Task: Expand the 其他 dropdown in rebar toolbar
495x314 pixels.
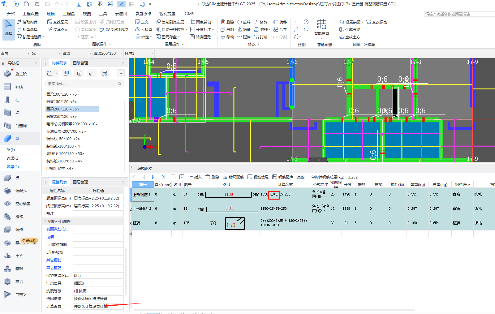Action: tap(303, 177)
